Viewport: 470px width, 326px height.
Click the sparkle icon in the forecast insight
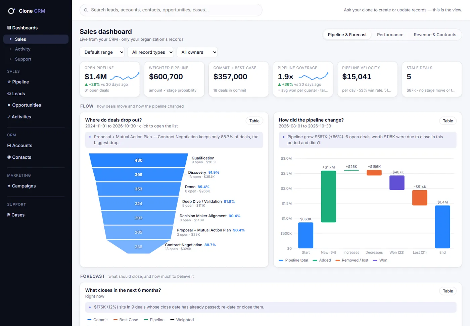(90, 307)
